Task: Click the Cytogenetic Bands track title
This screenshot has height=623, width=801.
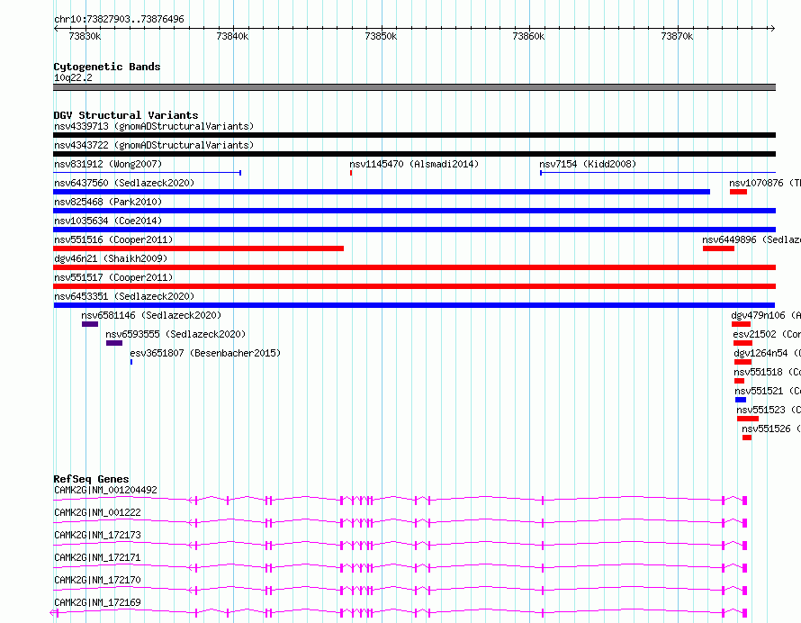Action: coord(107,67)
